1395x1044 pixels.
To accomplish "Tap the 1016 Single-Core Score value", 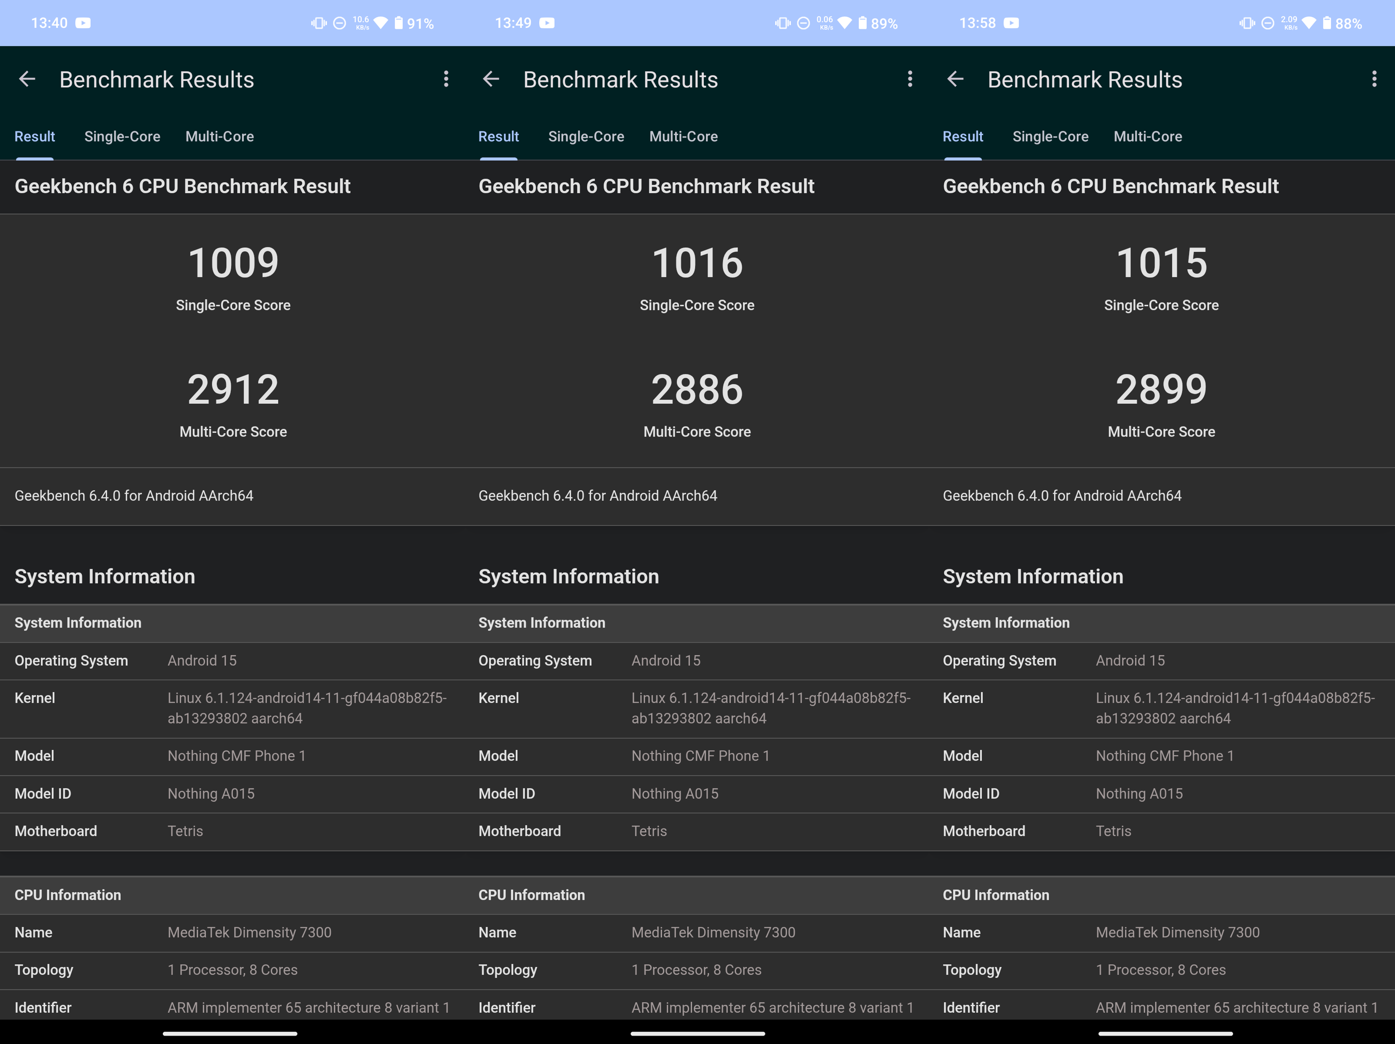I will 697,262.
